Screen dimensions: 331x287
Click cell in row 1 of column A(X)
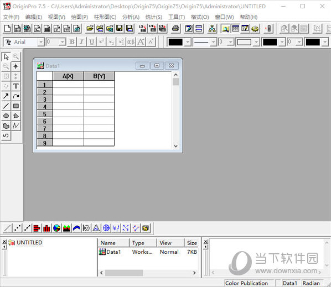[x=68, y=85]
